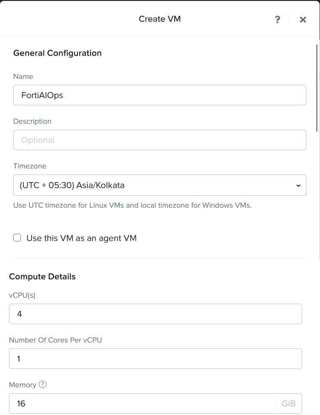This screenshot has width=320, height=415.
Task: Click the Memory field label
Action: pyautogui.click(x=23, y=385)
